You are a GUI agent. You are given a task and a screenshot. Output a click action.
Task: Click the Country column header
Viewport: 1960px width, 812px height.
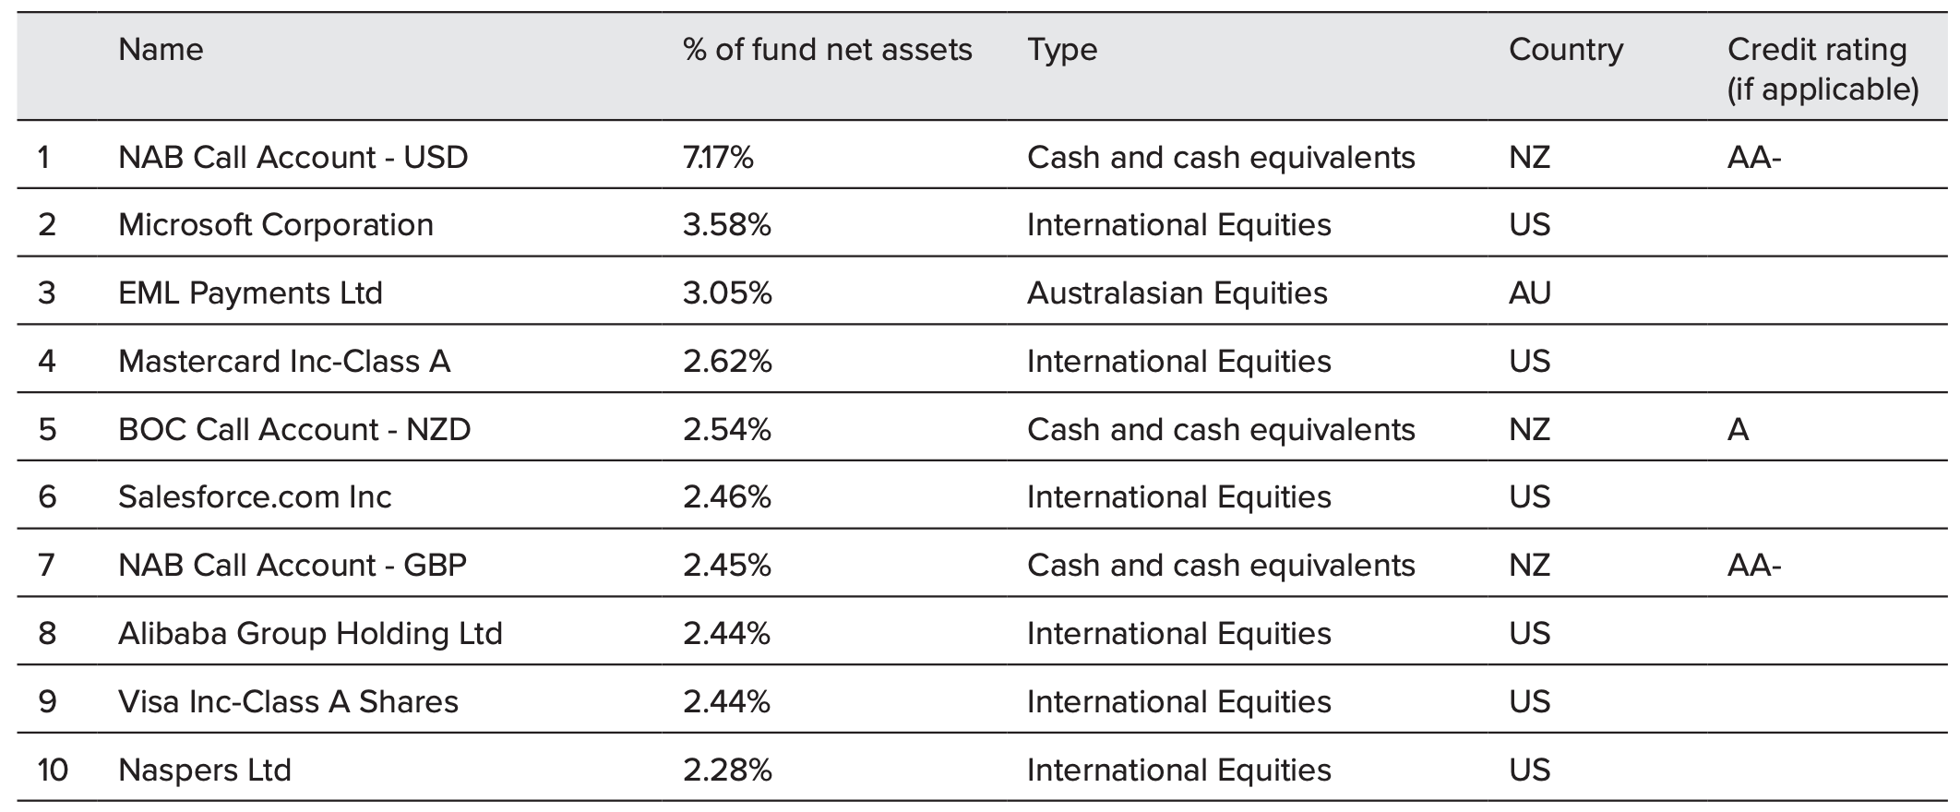tap(1565, 49)
